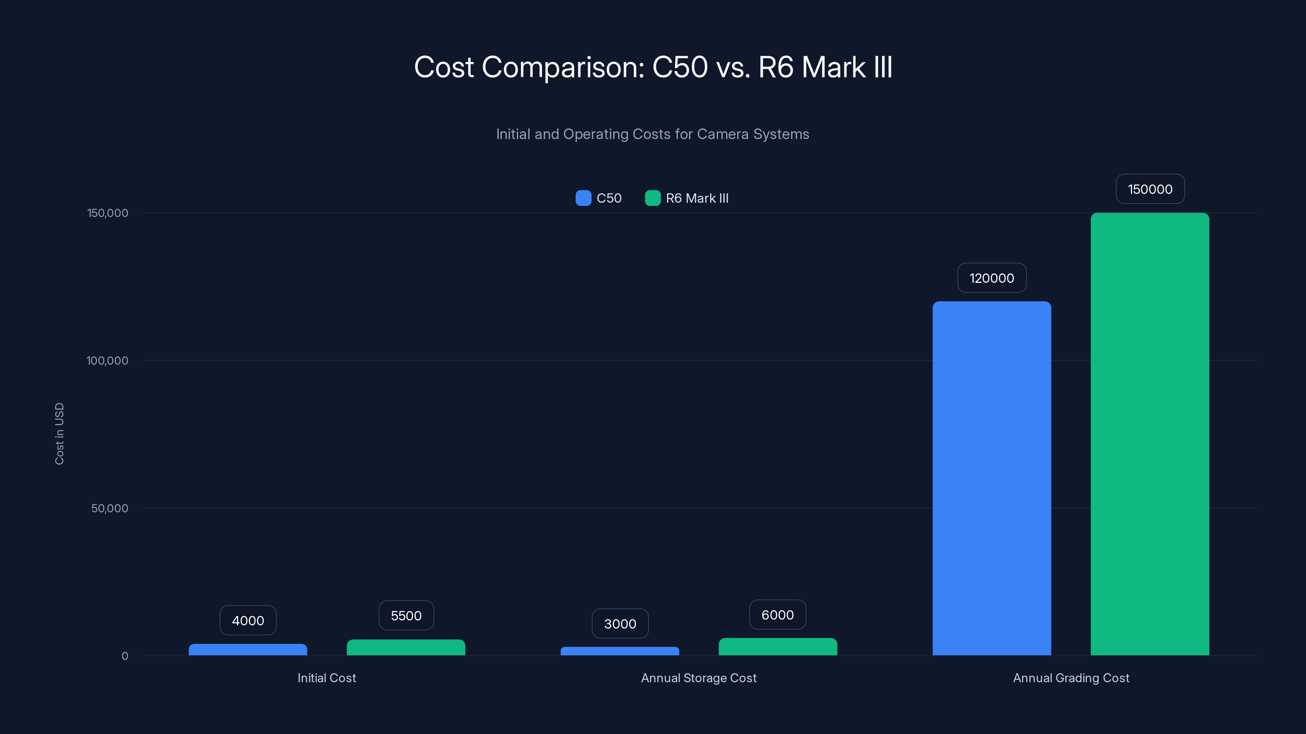Viewport: 1306px width, 734px height.
Task: Click the 5500 value label
Action: tap(406, 615)
